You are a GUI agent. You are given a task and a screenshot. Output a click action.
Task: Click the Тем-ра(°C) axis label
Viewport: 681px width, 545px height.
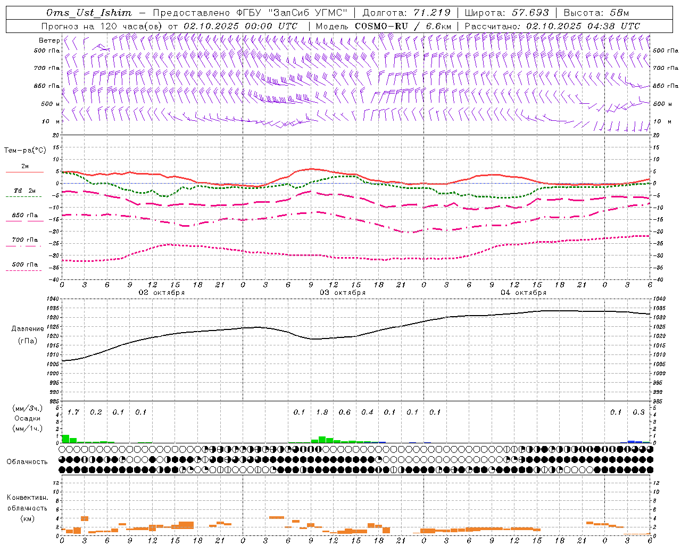coord(25,150)
